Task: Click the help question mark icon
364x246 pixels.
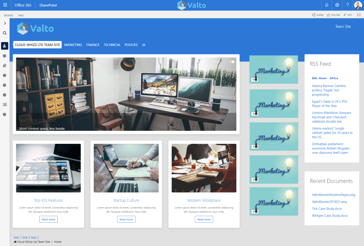Action: (347, 5)
